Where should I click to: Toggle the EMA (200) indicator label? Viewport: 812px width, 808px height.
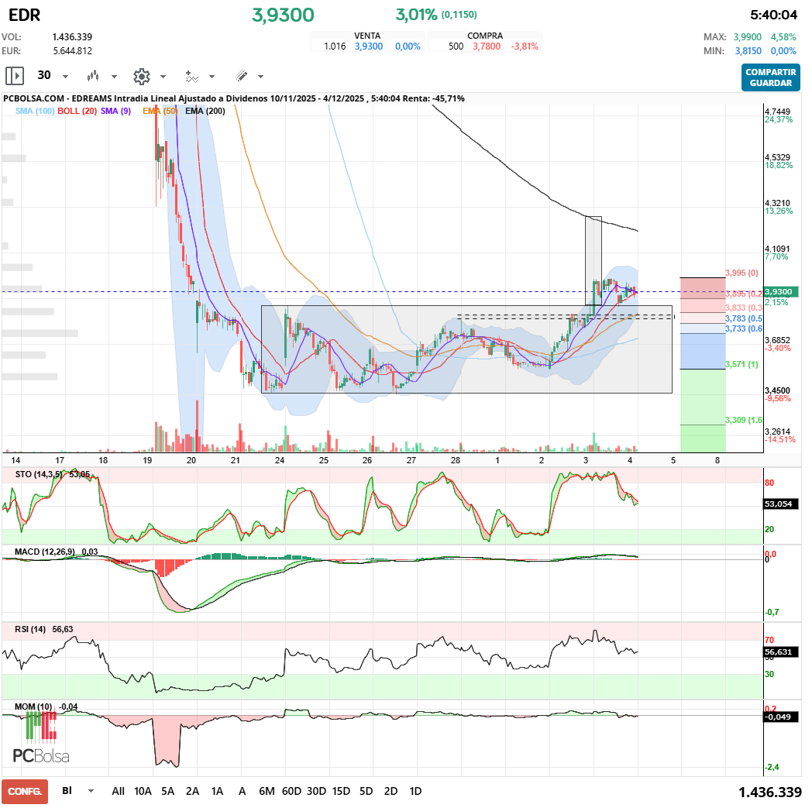(205, 112)
